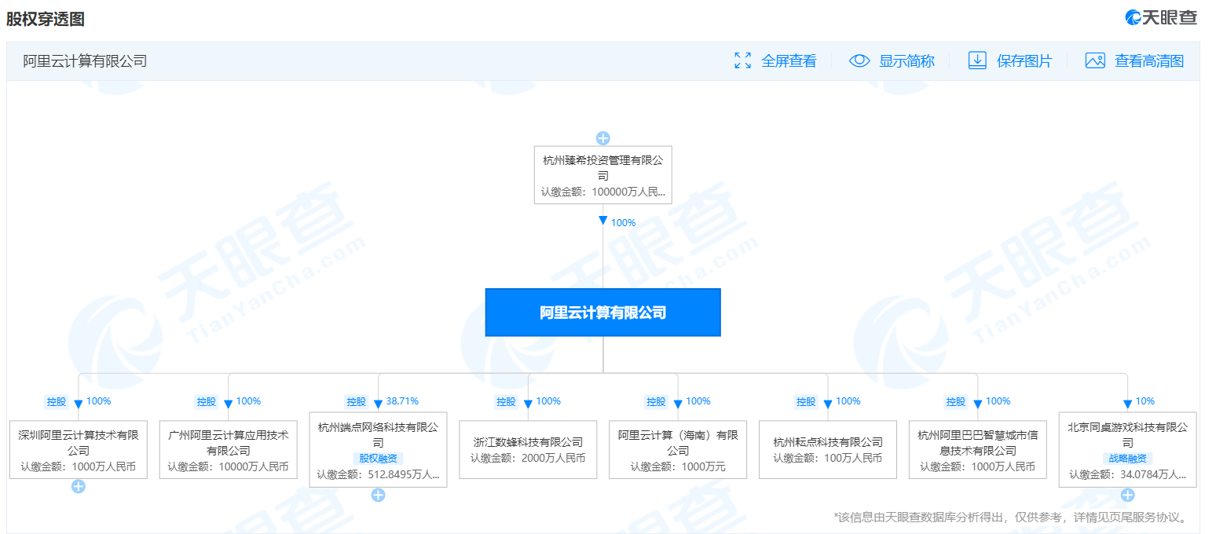The width and height of the screenshot is (1216, 534).
Task: Click 认缴金额：100万人民币 text
Action: point(827,458)
